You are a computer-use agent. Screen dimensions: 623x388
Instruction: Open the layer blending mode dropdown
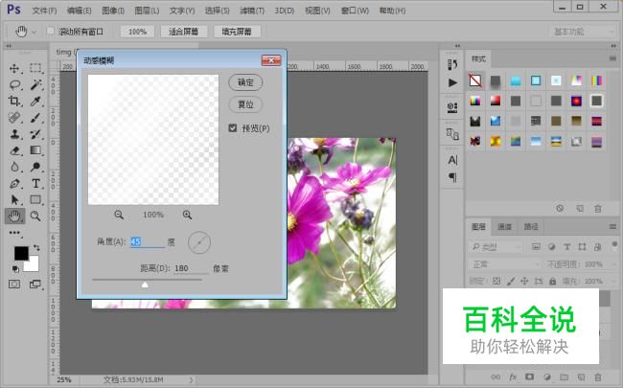[506, 264]
